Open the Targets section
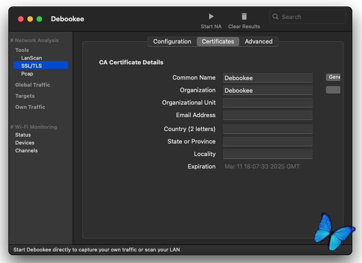 [25, 96]
